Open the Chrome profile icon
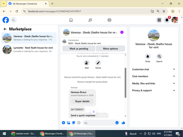Screen dimensions: 183x137 pos(173,11)
